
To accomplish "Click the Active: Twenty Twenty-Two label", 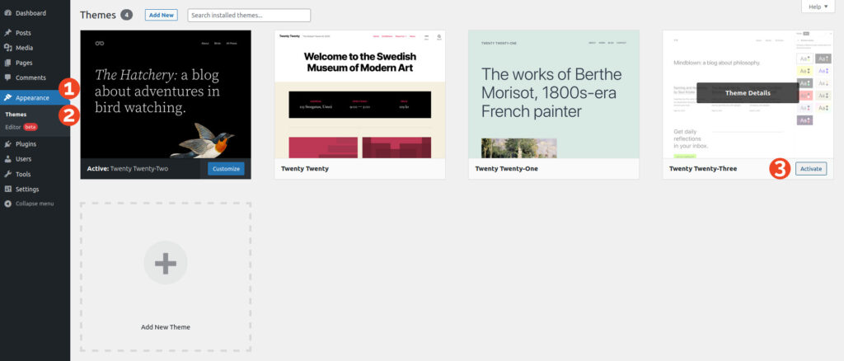I will point(128,169).
